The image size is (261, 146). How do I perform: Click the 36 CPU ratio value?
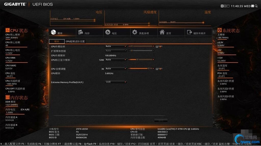pos(102,69)
